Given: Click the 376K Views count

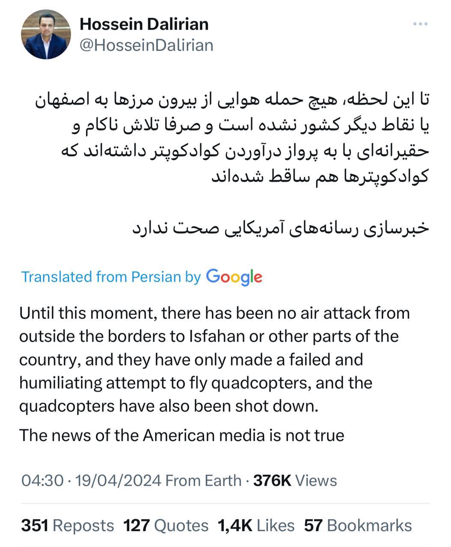Looking at the screenshot, I should (295, 481).
